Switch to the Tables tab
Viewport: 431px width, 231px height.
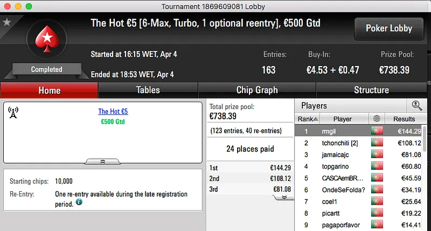[x=148, y=90]
